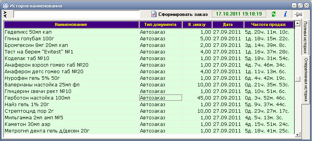The image size is (312, 141).
Task: Click frequency cell 0д. 23ч. 27м. 17с.
Action: pos(269,111)
